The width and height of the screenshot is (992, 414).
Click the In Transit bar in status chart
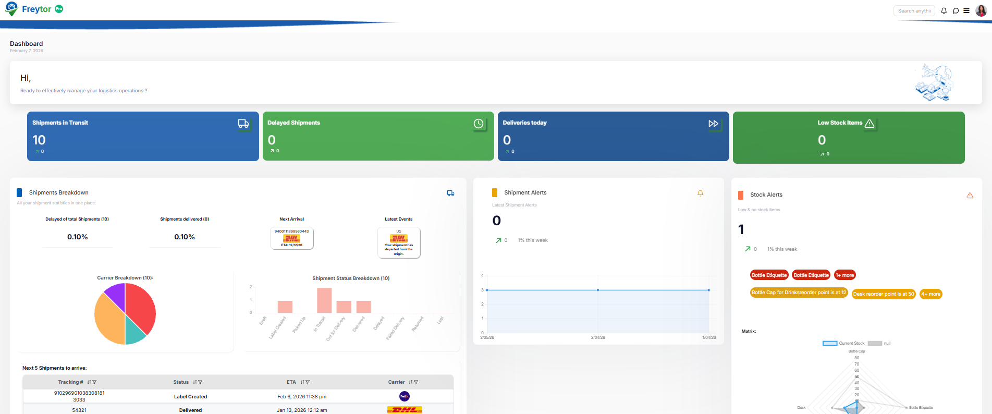coord(324,300)
